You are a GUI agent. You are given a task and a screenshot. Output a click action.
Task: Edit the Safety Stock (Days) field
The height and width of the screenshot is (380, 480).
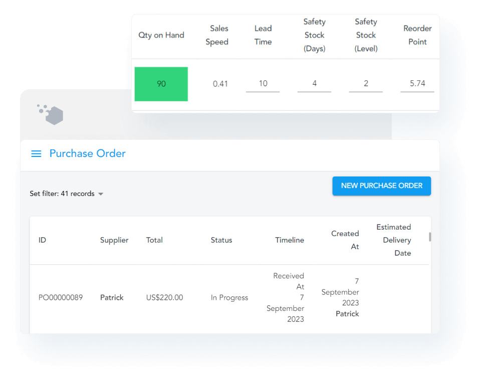click(x=314, y=84)
